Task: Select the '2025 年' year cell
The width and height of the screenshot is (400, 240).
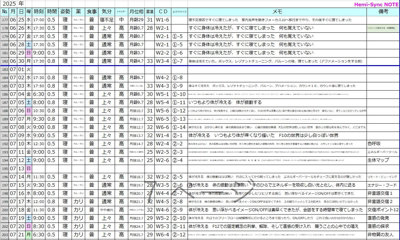Action: [13, 4]
